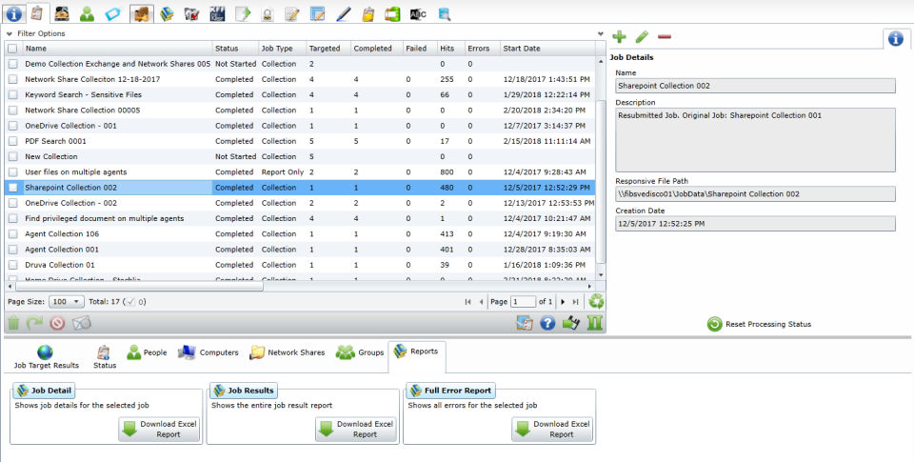This screenshot has height=462, width=914.
Task: Jump to the last page in pager
Action: (576, 302)
